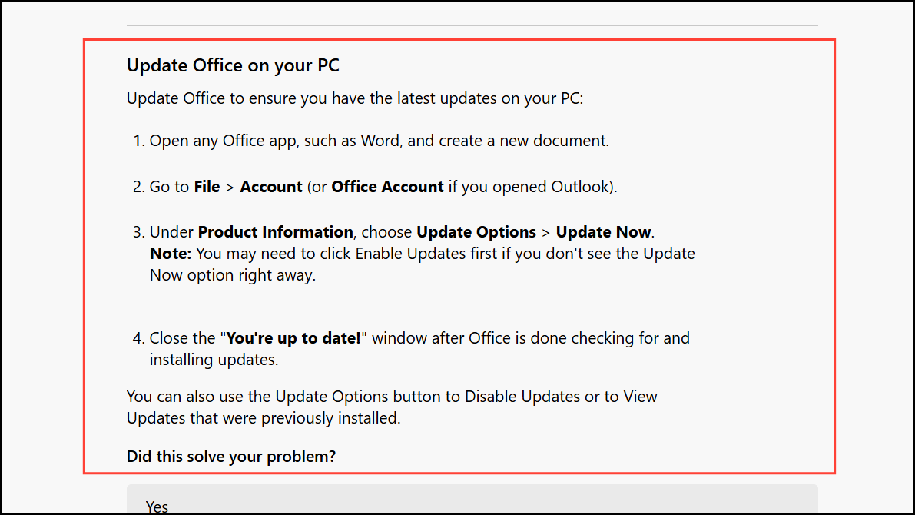Click the step 1 'Open any Office app' text
915x515 pixels.
pyautogui.click(x=219, y=141)
